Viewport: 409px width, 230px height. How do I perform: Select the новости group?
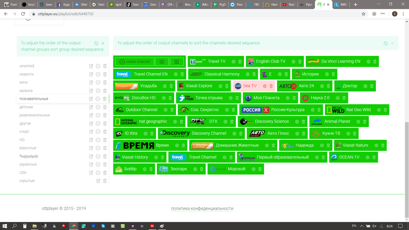26,74
